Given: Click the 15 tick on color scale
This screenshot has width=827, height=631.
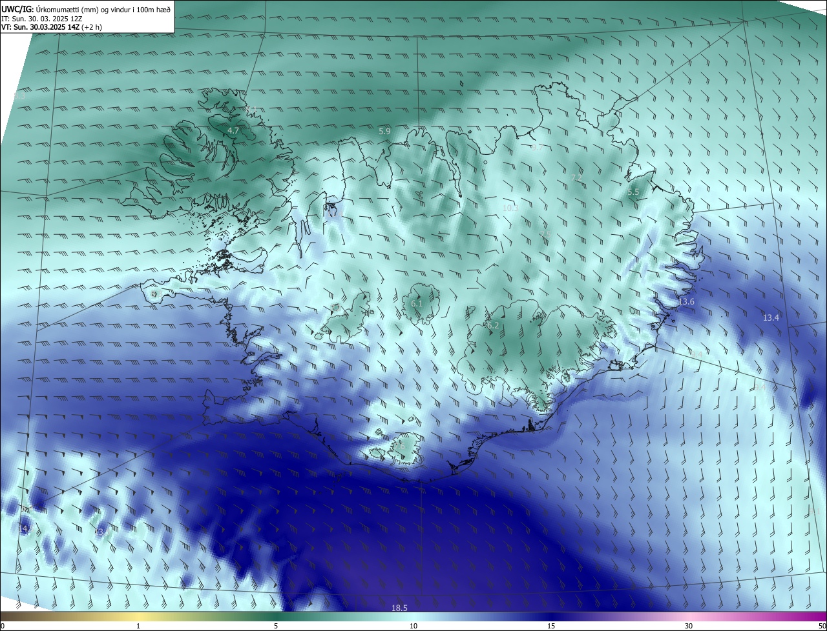Looking at the screenshot, I should 551,626.
